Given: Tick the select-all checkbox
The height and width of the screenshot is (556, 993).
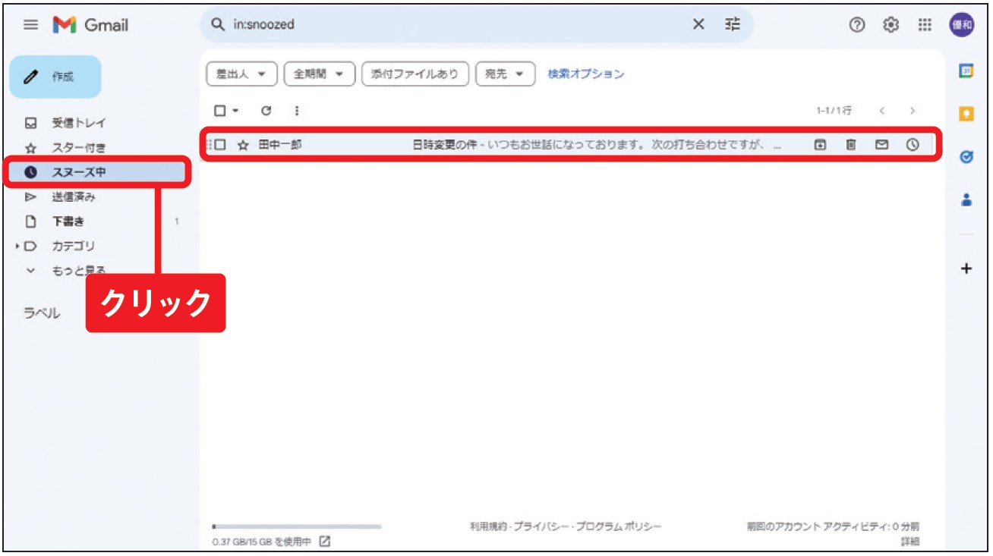Looking at the screenshot, I should coord(219,111).
